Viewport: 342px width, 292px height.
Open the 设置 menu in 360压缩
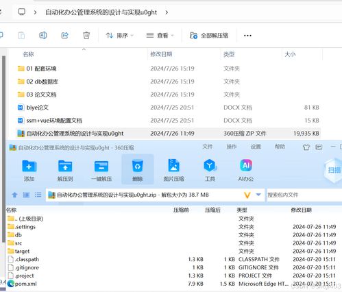256,147
